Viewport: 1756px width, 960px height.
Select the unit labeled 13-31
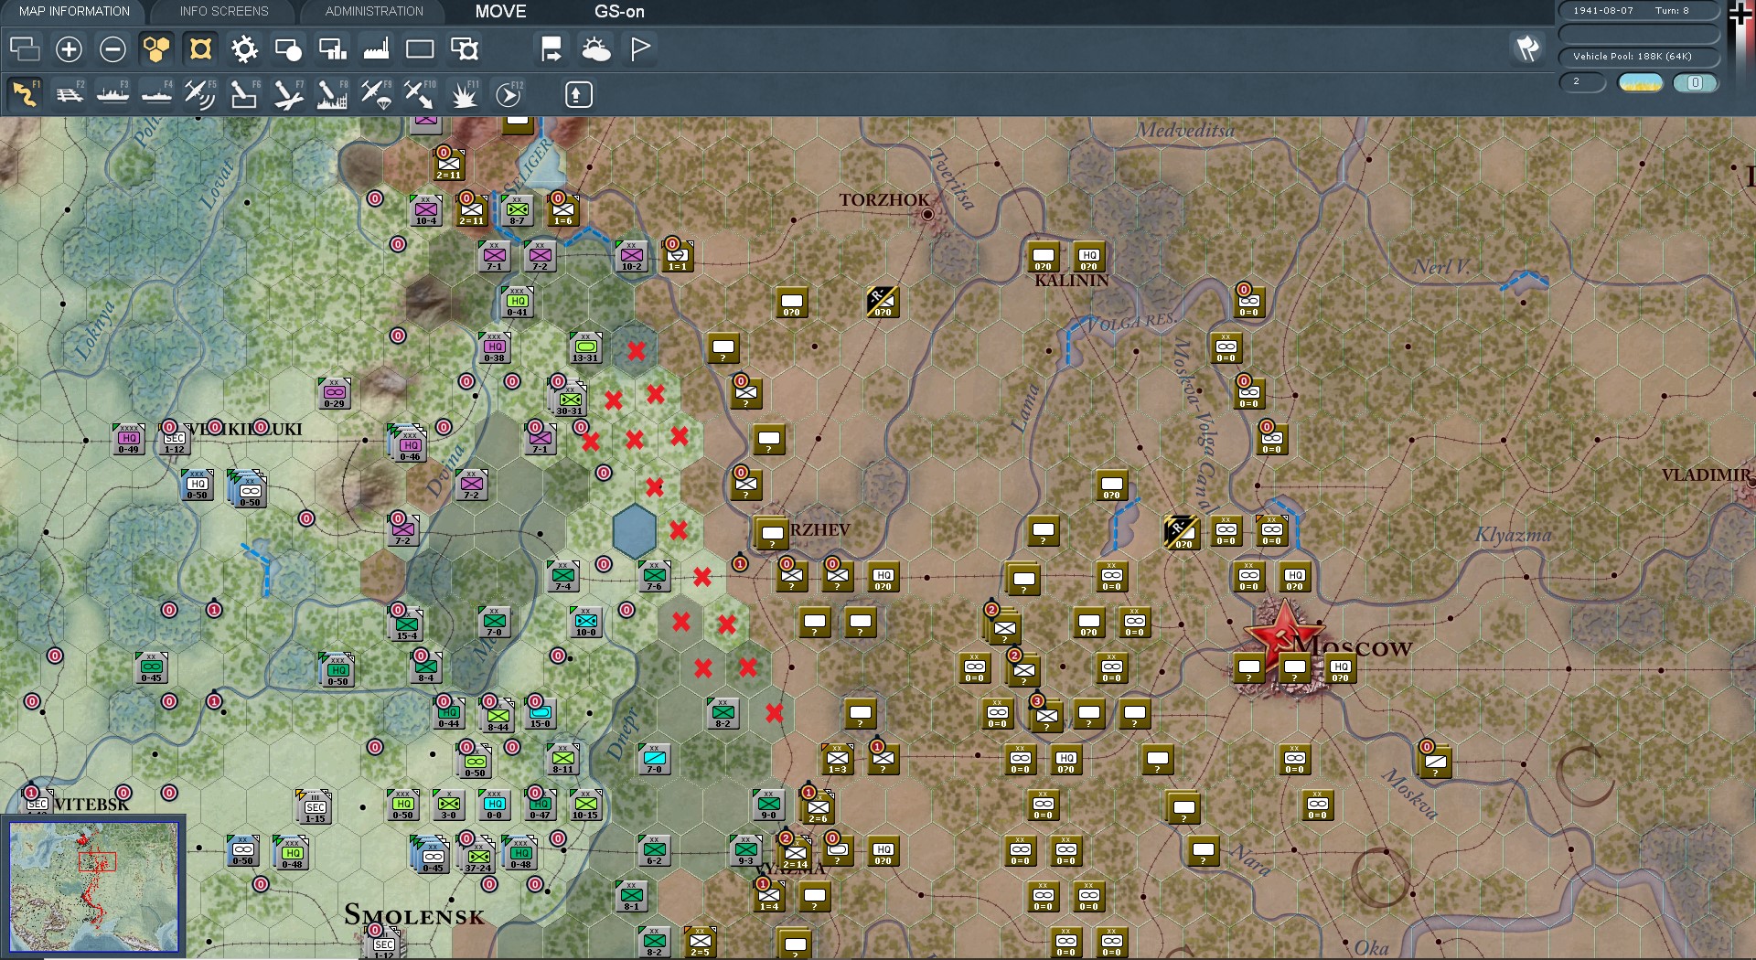586,347
